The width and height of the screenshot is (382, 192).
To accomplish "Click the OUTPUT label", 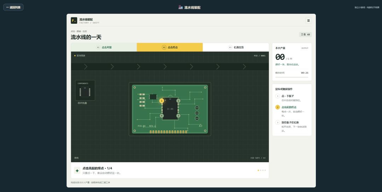I will click(x=305, y=48).
